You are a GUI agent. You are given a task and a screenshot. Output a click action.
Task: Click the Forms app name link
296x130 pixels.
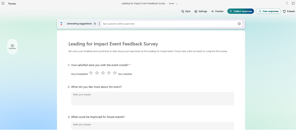coord(12,3)
